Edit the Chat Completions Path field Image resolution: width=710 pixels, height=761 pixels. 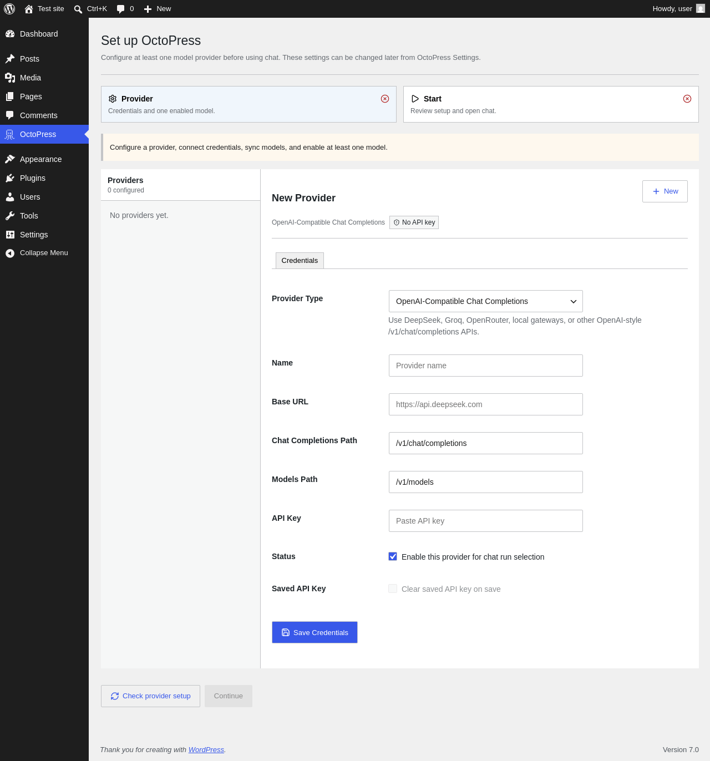click(486, 443)
